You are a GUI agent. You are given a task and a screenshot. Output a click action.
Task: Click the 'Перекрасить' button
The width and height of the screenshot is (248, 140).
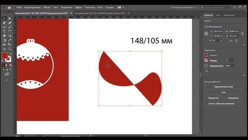pos(214,98)
